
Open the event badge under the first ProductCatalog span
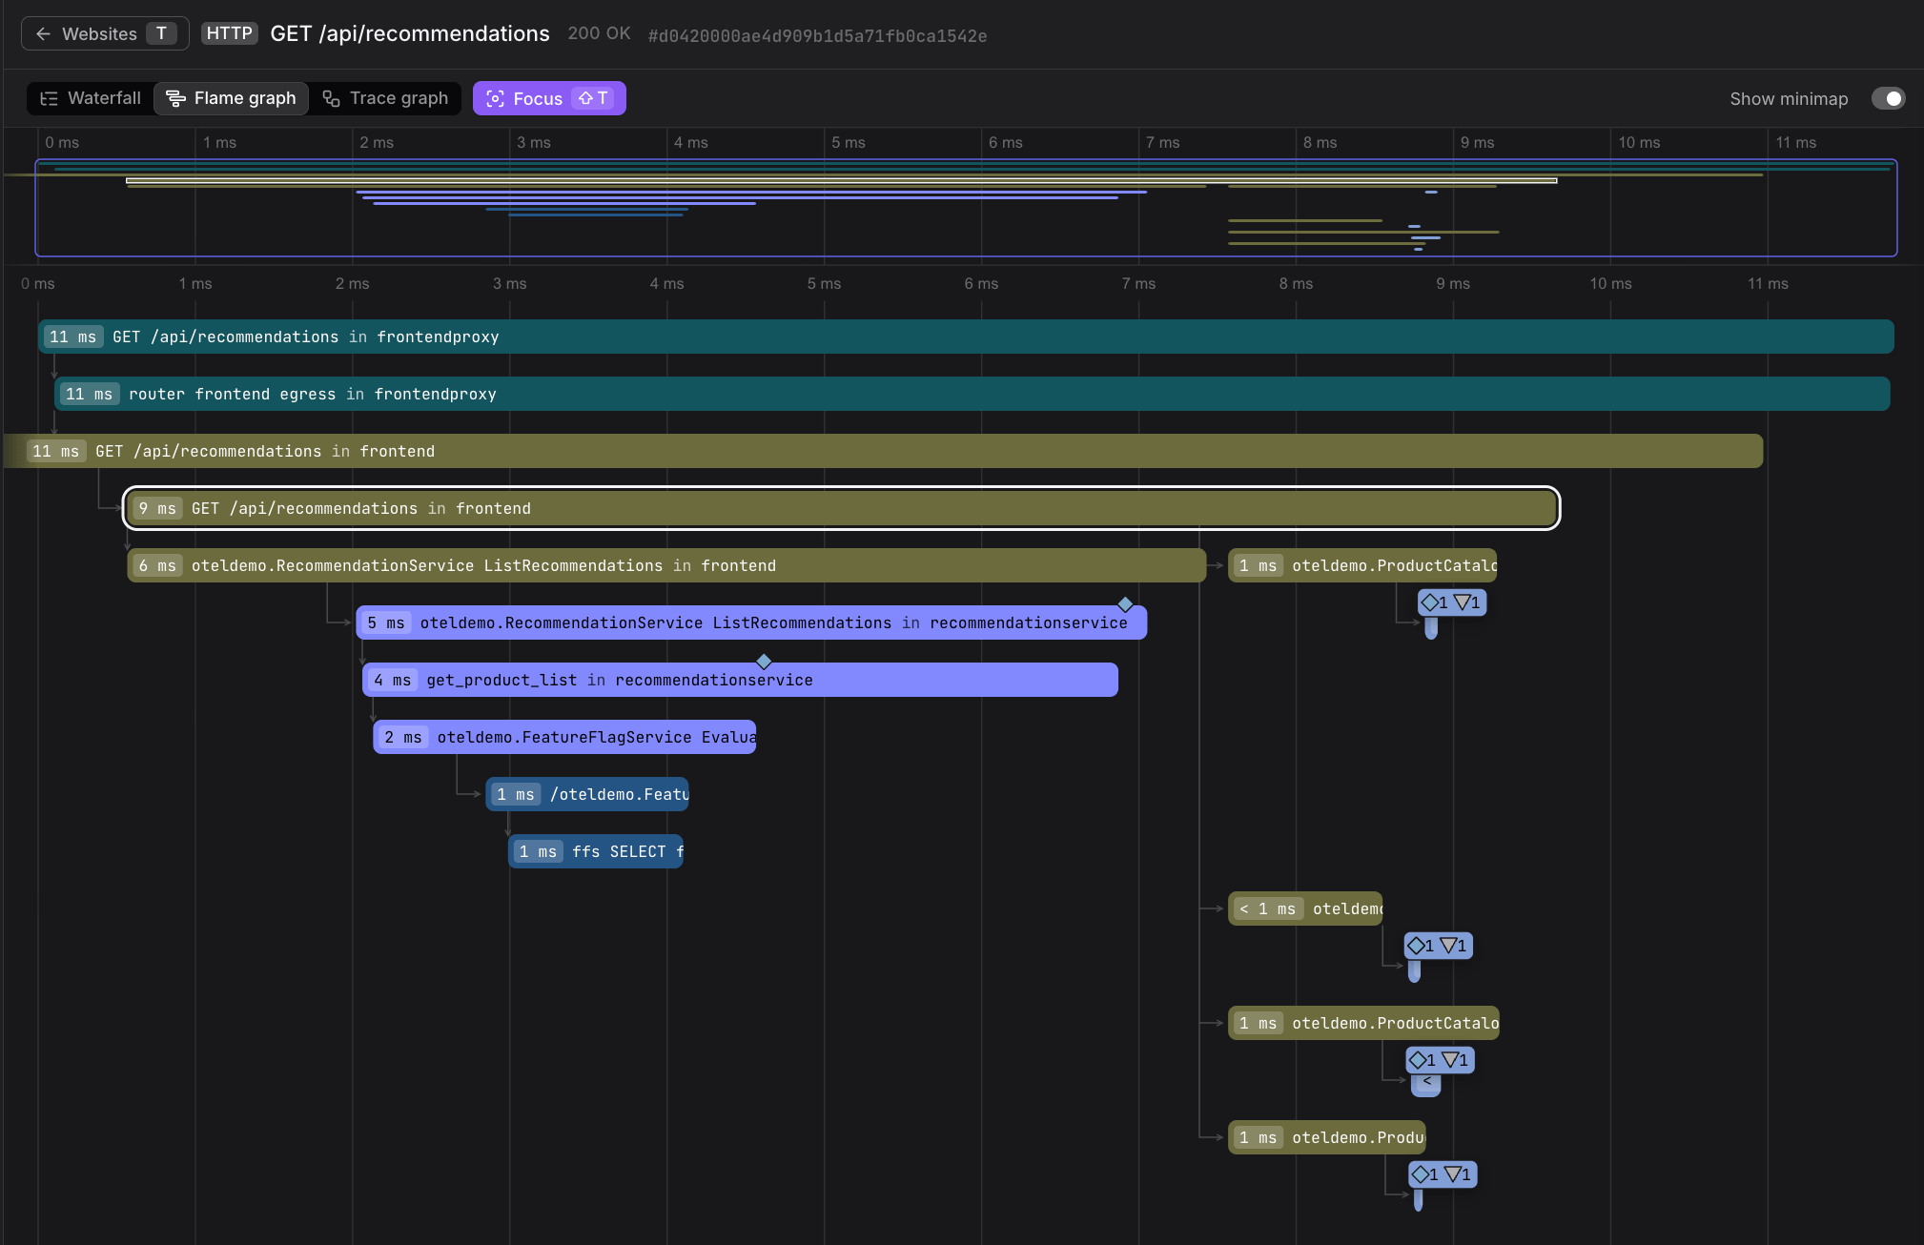[x=1452, y=602]
